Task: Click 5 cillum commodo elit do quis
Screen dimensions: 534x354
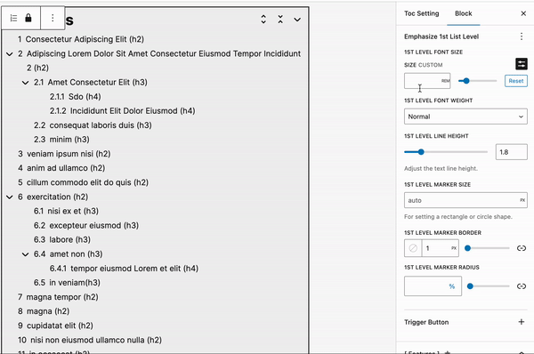Action: tap(83, 182)
